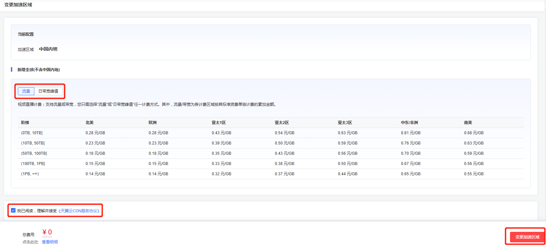This screenshot has width=546, height=247.
Task: Click the 0.35 元/GB price cell
Action: pyautogui.click(x=222, y=153)
